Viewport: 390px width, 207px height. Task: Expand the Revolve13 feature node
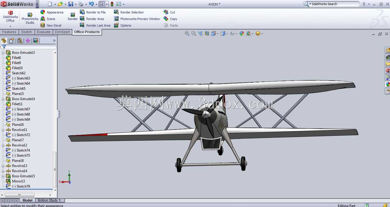(3, 166)
